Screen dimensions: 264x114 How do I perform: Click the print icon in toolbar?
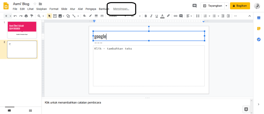(26, 16)
